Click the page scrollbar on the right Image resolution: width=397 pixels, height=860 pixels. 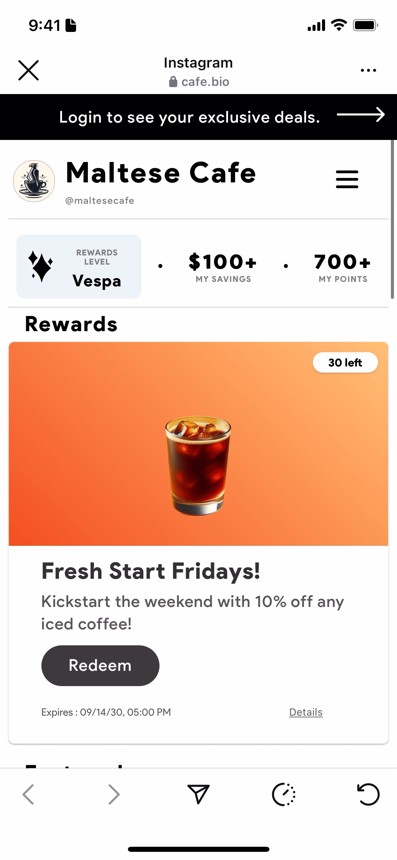pos(392,219)
